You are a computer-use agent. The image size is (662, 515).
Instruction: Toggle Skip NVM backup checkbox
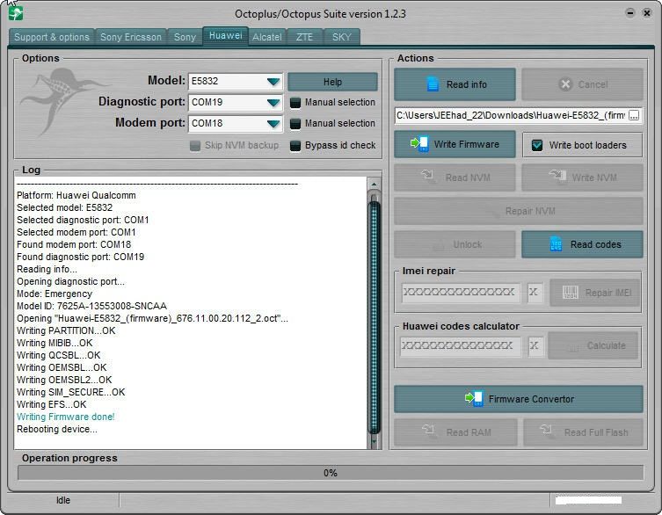195,146
